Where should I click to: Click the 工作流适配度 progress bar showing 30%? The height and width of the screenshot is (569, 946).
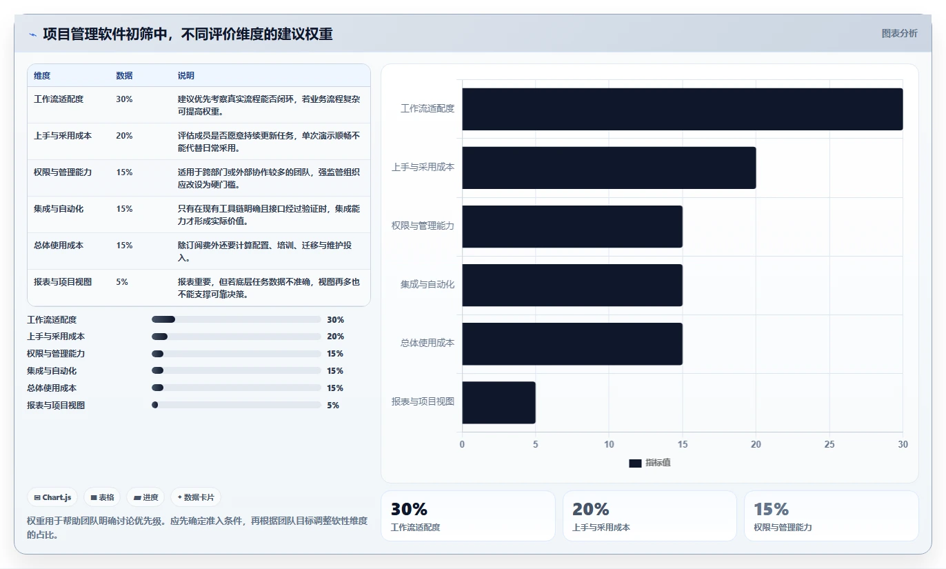pyautogui.click(x=236, y=319)
